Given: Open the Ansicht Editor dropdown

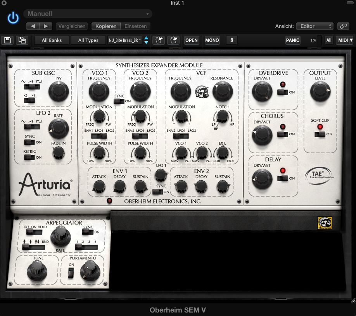Looking at the screenshot, I should point(315,26).
